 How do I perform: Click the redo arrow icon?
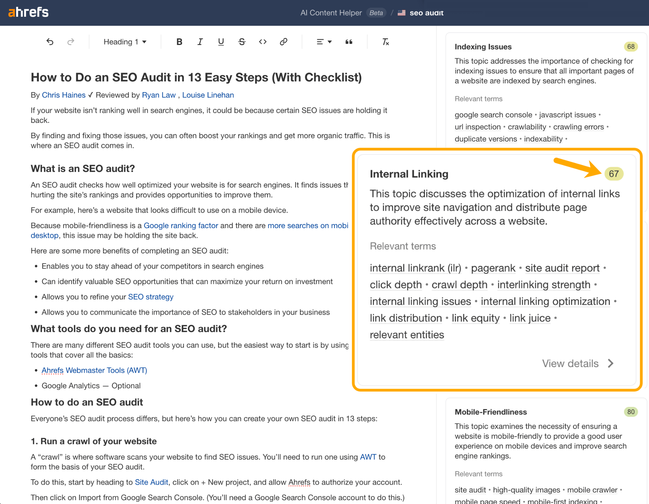(71, 42)
